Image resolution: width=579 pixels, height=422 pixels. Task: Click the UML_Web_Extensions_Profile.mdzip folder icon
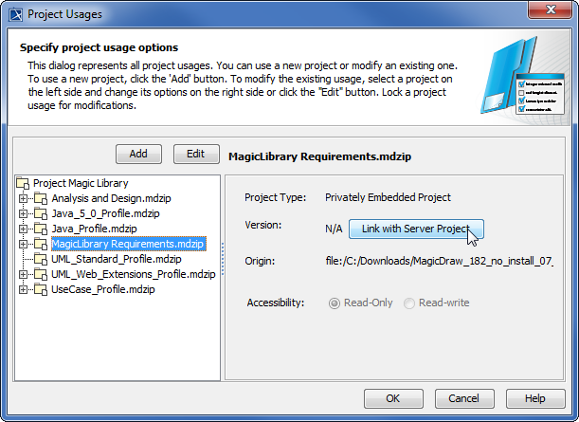pyautogui.click(x=41, y=274)
